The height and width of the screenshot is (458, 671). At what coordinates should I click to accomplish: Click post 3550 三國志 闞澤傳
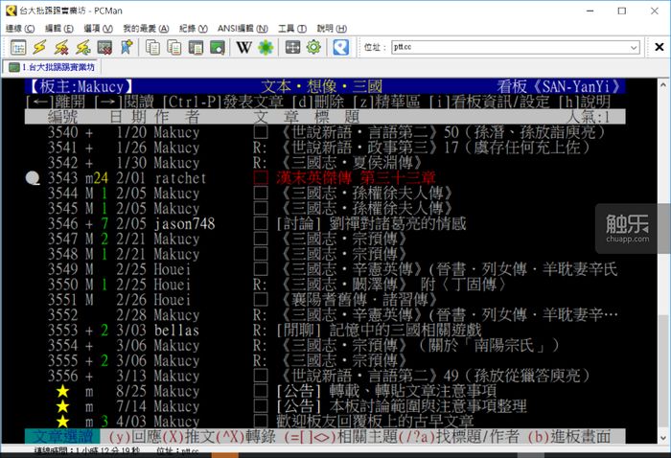pos(394,285)
